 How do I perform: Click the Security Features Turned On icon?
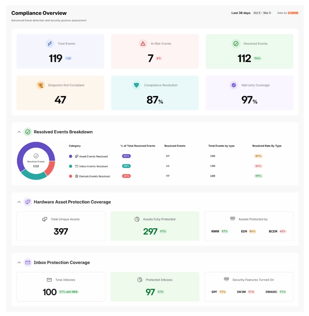click(226, 279)
